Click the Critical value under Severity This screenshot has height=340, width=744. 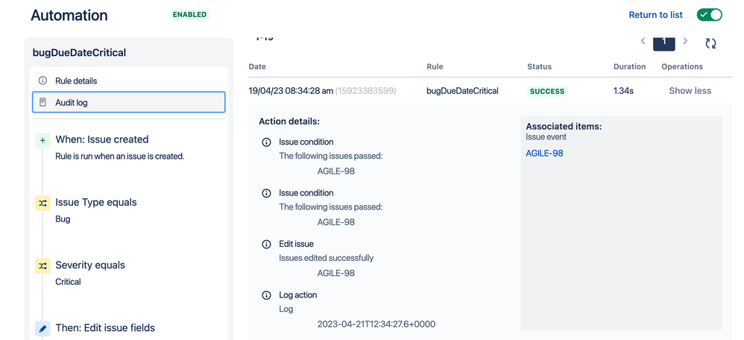coord(69,282)
